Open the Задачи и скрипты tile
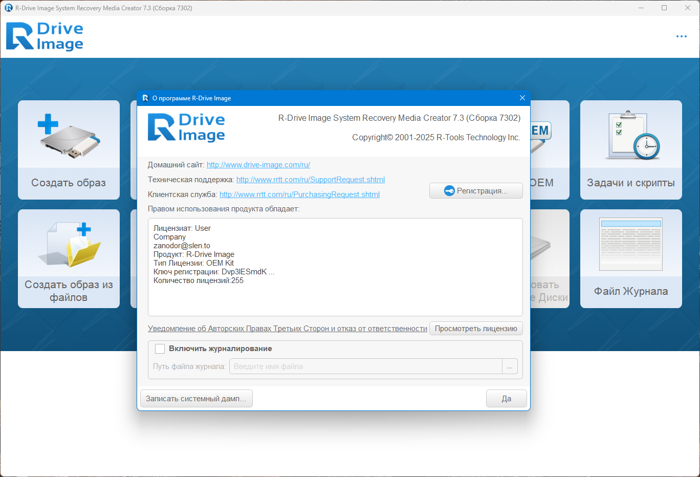 pyautogui.click(x=631, y=150)
